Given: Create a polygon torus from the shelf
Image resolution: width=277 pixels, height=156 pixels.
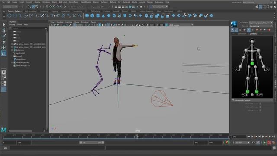Looking at the screenshot, I should [114, 16].
